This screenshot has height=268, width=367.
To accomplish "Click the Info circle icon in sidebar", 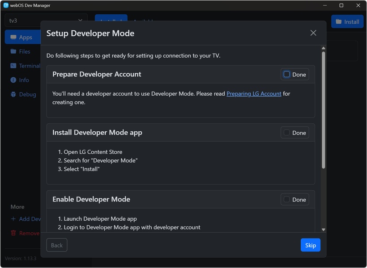I will tap(13, 80).
